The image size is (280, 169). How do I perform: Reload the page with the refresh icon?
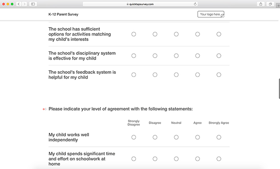195,4
